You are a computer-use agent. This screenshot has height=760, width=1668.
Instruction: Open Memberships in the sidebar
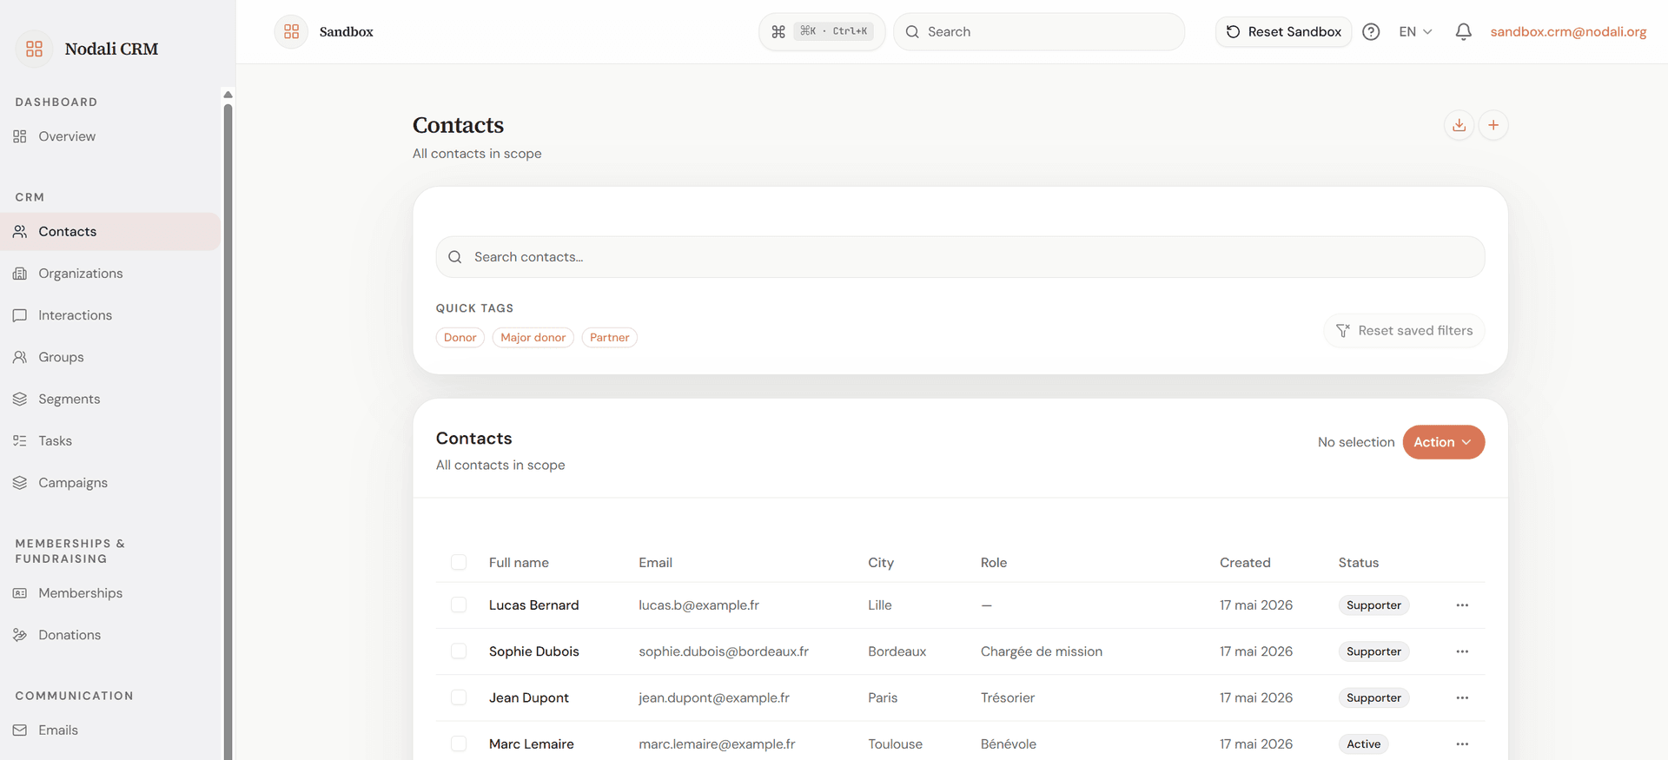coord(110,593)
